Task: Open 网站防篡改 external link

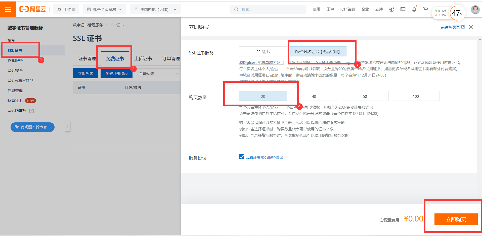Action: [17, 111]
